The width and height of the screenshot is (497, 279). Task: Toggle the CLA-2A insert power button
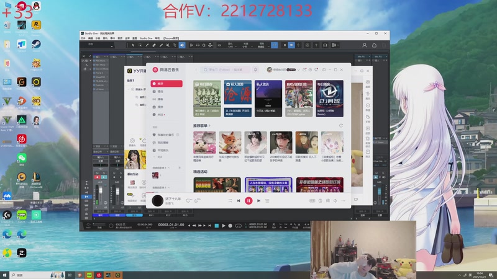(94, 69)
